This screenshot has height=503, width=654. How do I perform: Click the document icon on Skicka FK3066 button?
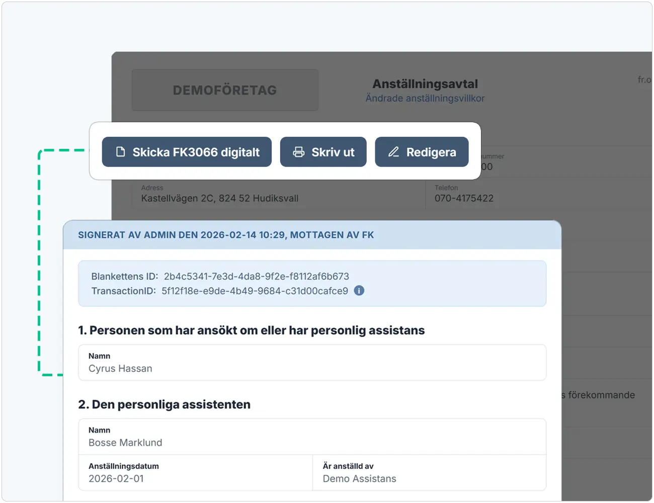tap(121, 152)
